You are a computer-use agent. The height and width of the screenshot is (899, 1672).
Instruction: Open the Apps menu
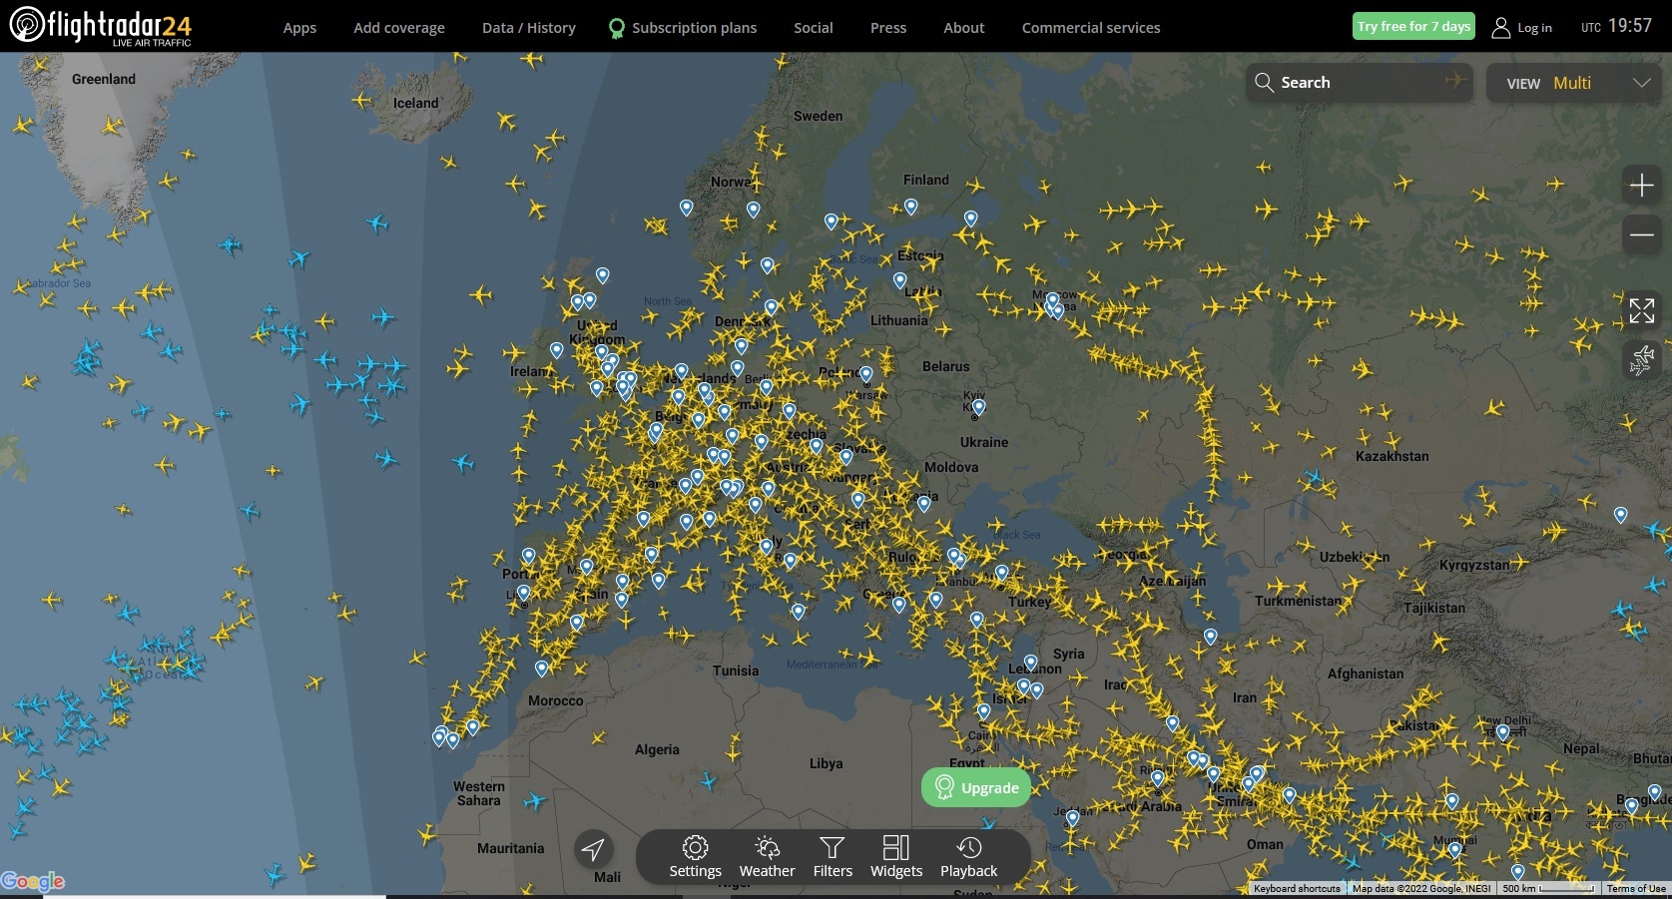299,28
